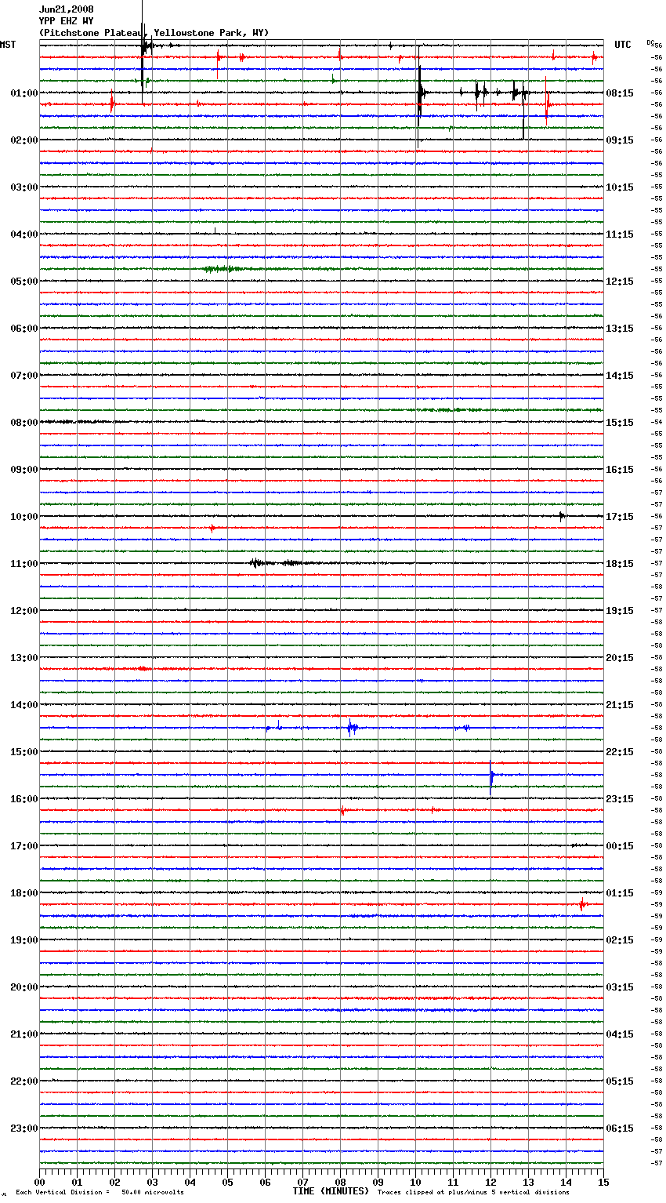Click the "Traces clipped at plus/minus 5 vertical divisions" note
Screen dimensions: 666x1203
tap(473, 1192)
